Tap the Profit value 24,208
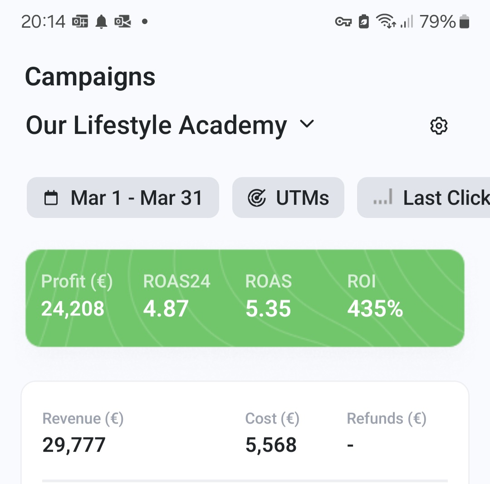The width and height of the screenshot is (490, 484). pos(73,309)
